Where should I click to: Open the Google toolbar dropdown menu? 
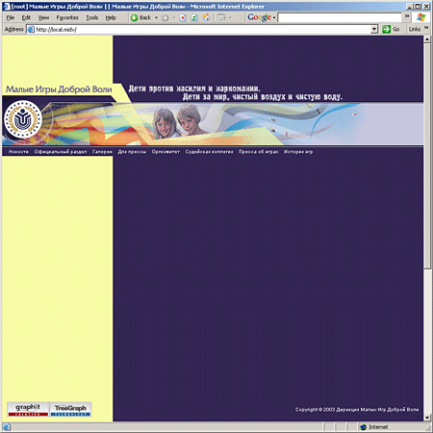[x=274, y=18]
